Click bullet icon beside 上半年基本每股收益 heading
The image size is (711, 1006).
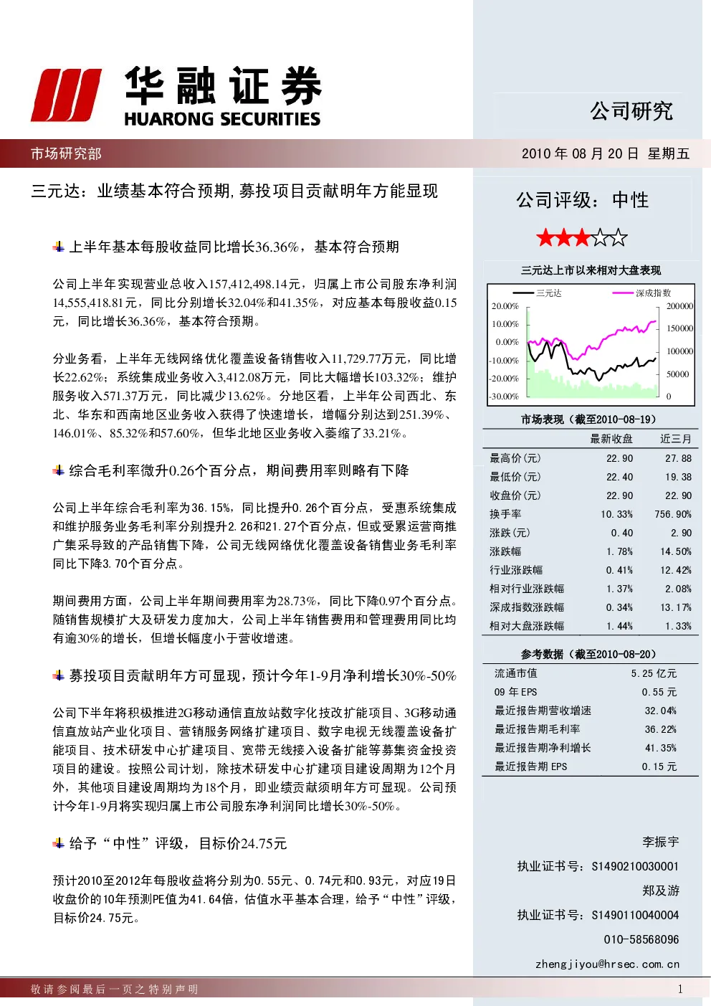point(59,247)
